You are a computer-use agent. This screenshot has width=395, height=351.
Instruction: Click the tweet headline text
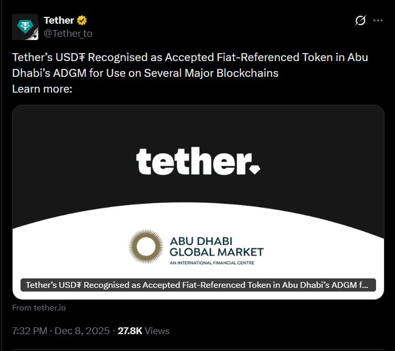click(x=189, y=65)
